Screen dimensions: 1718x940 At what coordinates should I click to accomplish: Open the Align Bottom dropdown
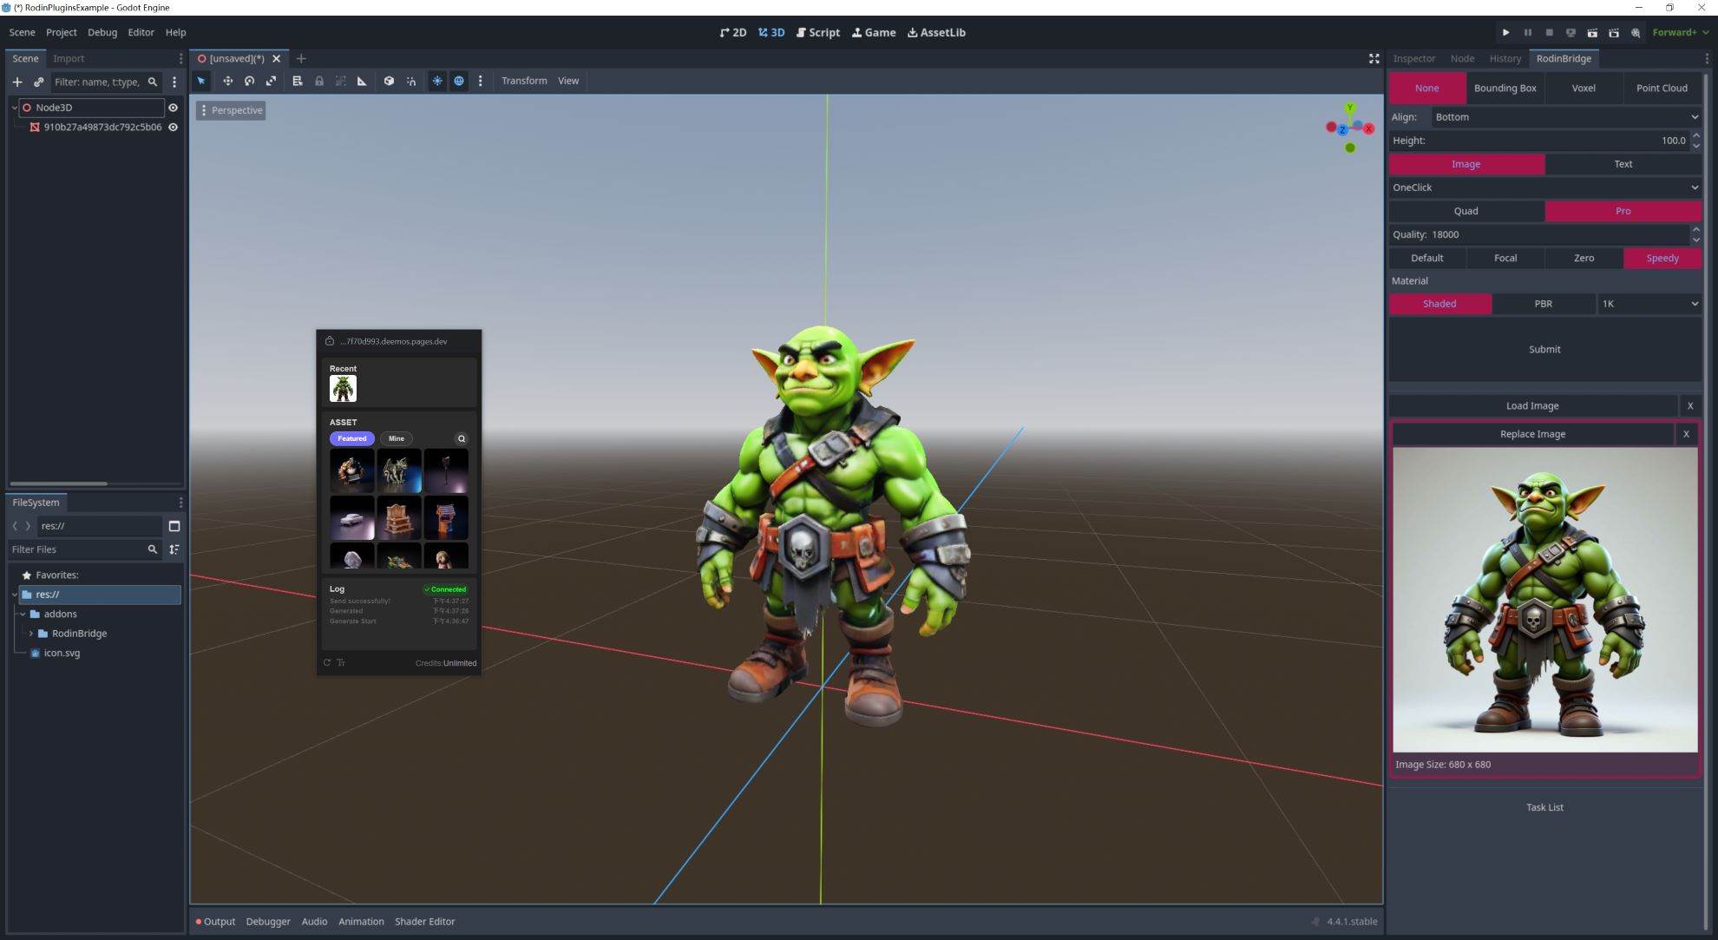click(1564, 117)
